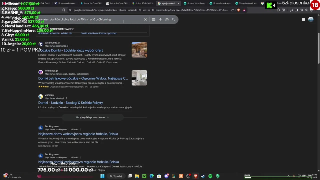Open the Brave Shields lion icon

pyautogui.click(x=238, y=10)
